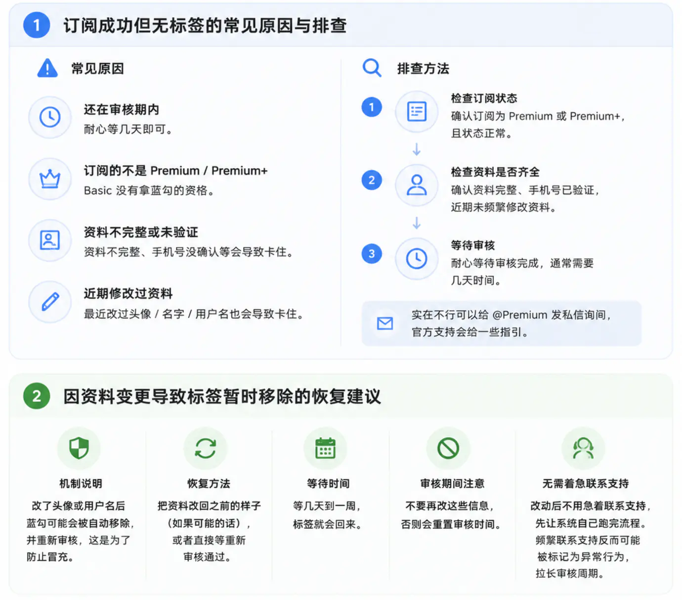
Task: Click the text 近期未频繁修改资料。
Action: point(505,207)
